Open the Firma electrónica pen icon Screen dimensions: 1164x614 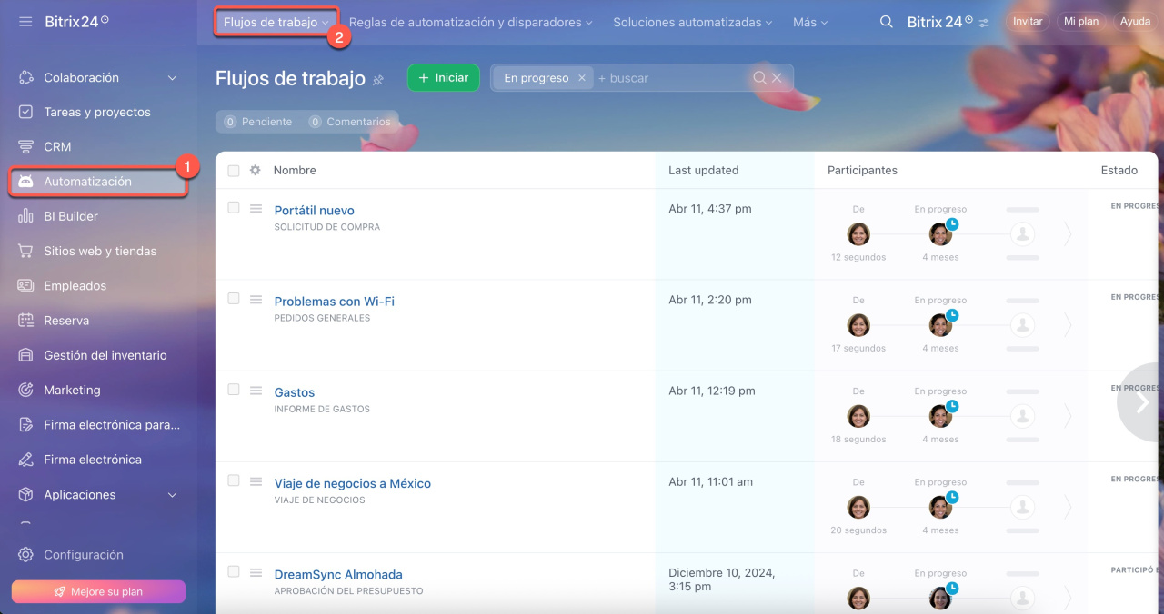(x=26, y=460)
